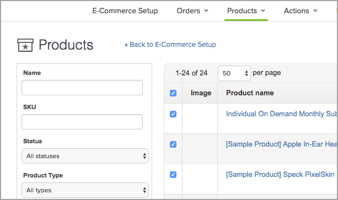Viewport: 338px width, 200px height.
Task: Click the Product name column header
Action: [x=250, y=93]
